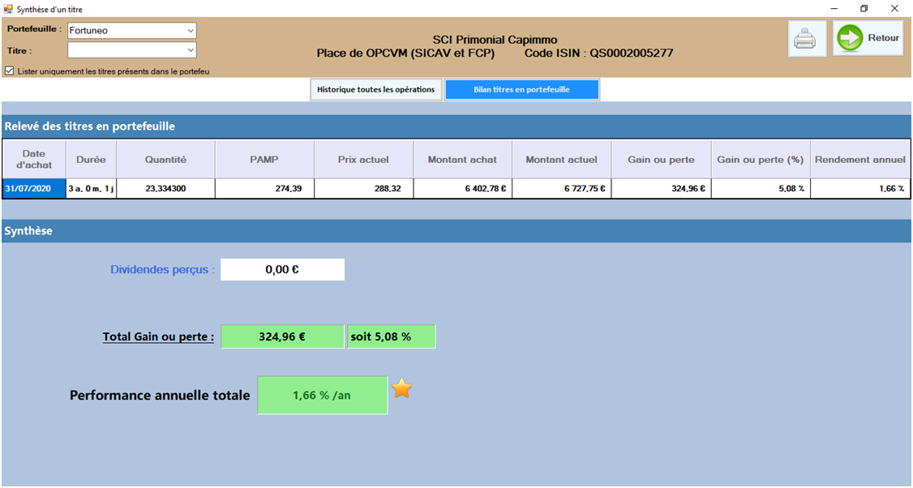Click the Total Gain ou perte 324,96 € box
The height and width of the screenshot is (488, 913).
[282, 336]
